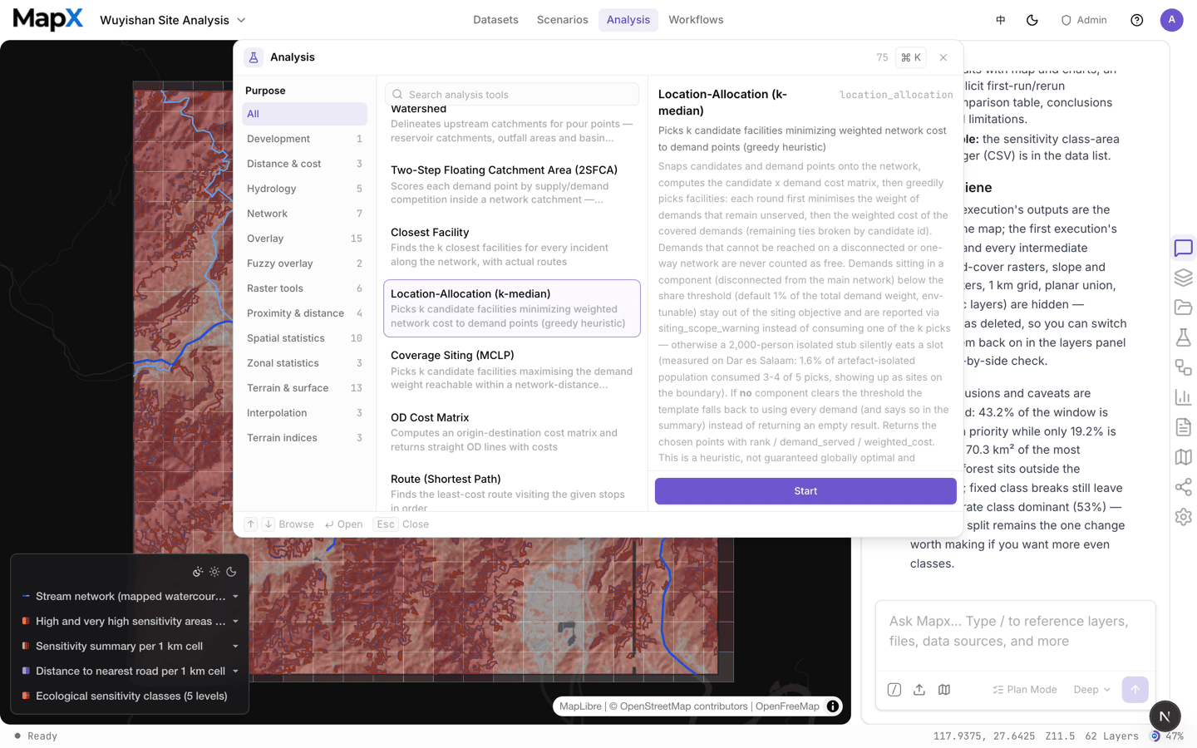This screenshot has height=748, width=1197.
Task: Click the map reference icon in chat box
Action: [944, 690]
